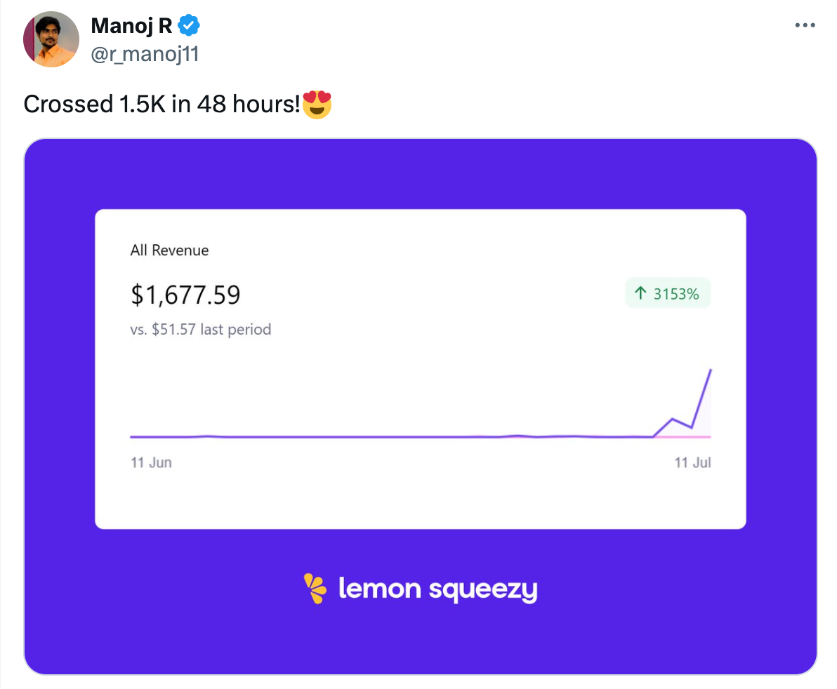Click the "All Revenue" heading
The height and width of the screenshot is (689, 837).
click(169, 250)
